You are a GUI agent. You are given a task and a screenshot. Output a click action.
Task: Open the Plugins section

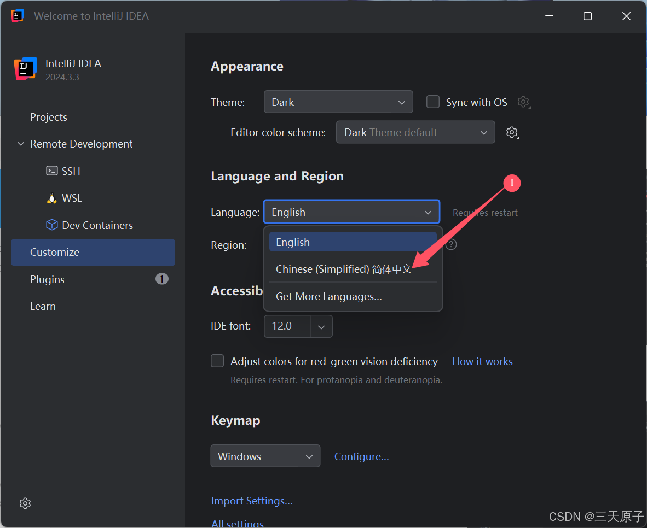click(93, 279)
